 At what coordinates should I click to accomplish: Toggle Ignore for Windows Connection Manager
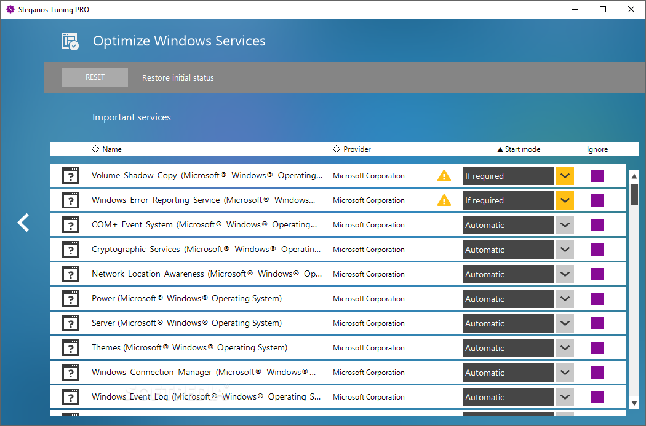[x=597, y=373]
